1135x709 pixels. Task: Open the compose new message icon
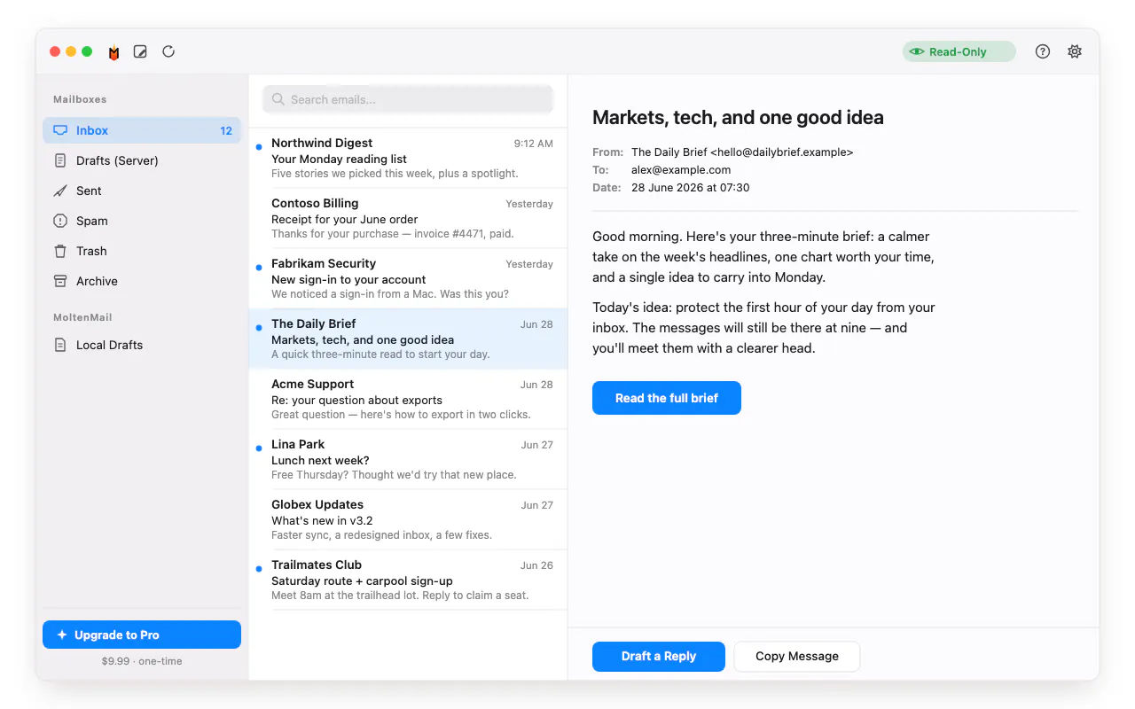(140, 51)
